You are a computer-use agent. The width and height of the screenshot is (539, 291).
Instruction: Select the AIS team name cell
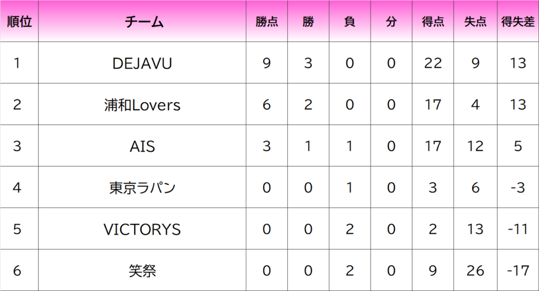point(142,146)
